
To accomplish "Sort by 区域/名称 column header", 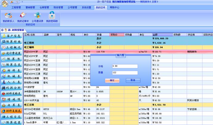I will (x=33, y=35).
